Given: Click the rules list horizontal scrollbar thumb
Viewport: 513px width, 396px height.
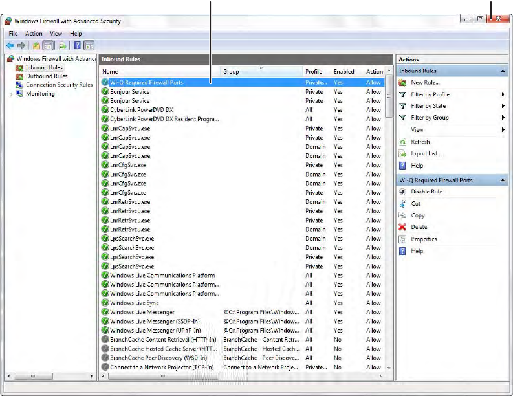Looking at the screenshot, I should coord(163,376).
